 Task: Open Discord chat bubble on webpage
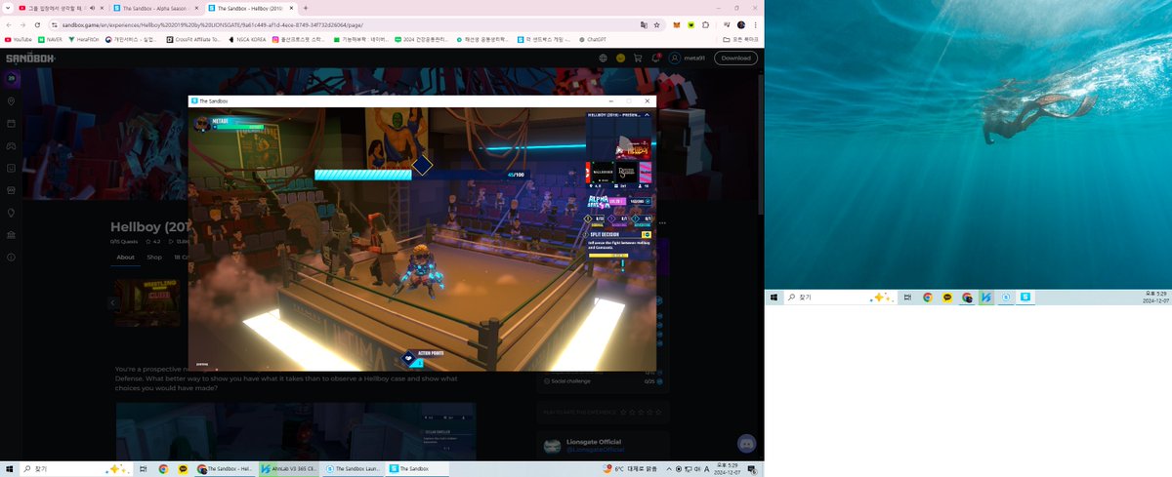(x=746, y=444)
